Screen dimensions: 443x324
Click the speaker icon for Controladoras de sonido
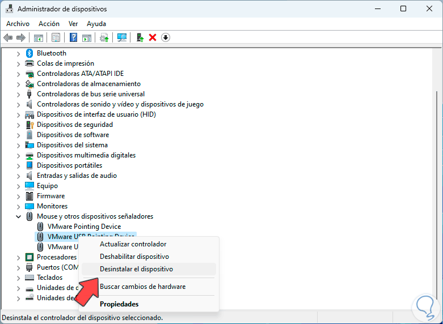[29, 104]
